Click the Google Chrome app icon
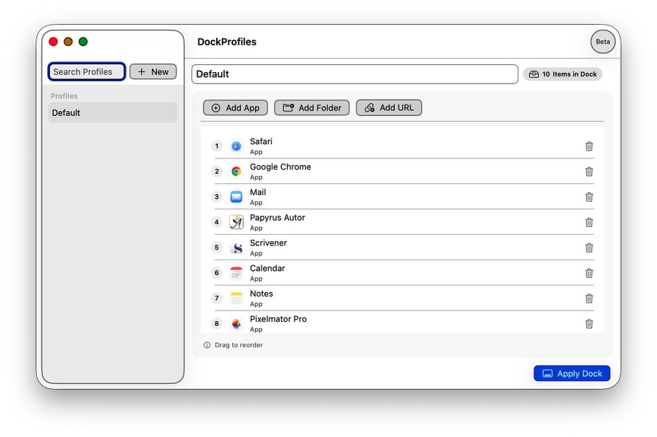657x437 pixels. coord(236,171)
